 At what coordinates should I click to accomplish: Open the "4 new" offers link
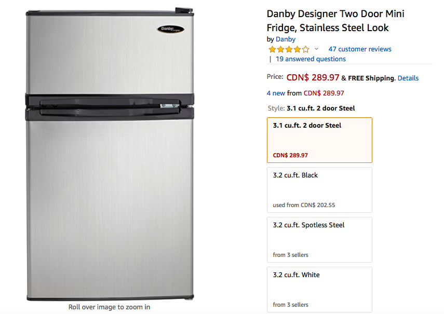click(276, 93)
